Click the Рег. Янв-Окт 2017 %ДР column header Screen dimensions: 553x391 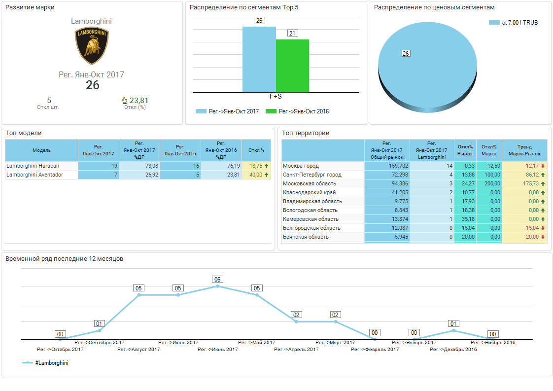(139, 150)
